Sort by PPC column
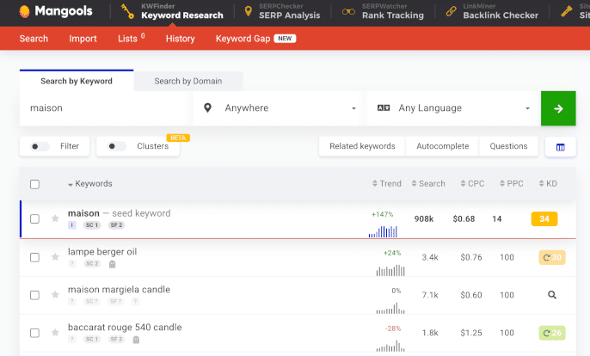The height and width of the screenshot is (356, 590). pos(512,184)
